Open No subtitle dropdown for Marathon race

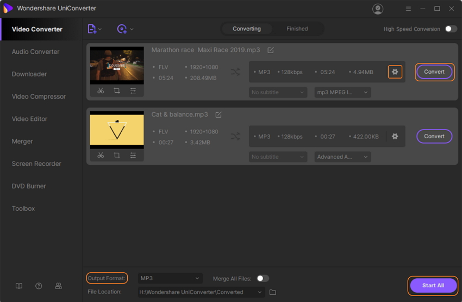point(278,92)
